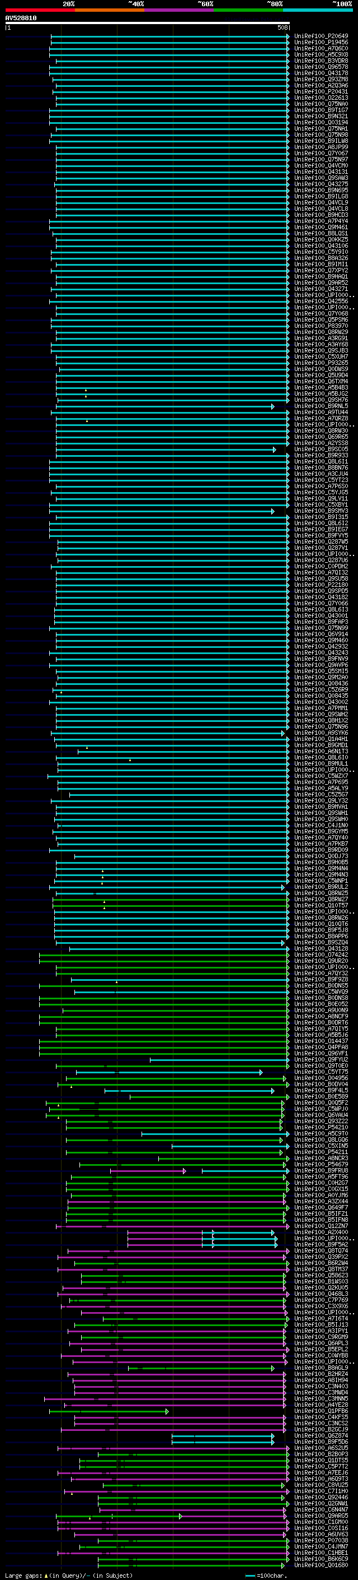Screen dimensions: 358x1580
Task: Select the UniRef100_A7QY32 label
Action: coord(321,974)
